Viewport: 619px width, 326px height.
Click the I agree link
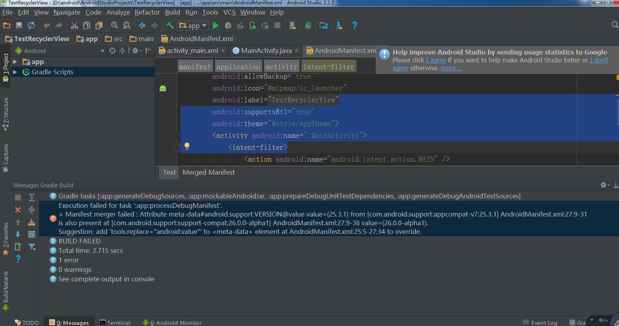pos(436,60)
